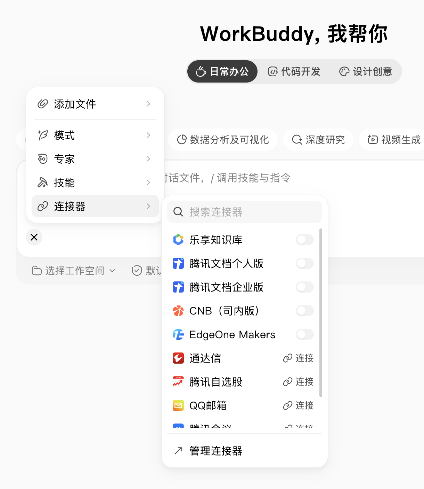Expand the 模式 submenu chevron
The width and height of the screenshot is (424, 489).
pyautogui.click(x=148, y=135)
